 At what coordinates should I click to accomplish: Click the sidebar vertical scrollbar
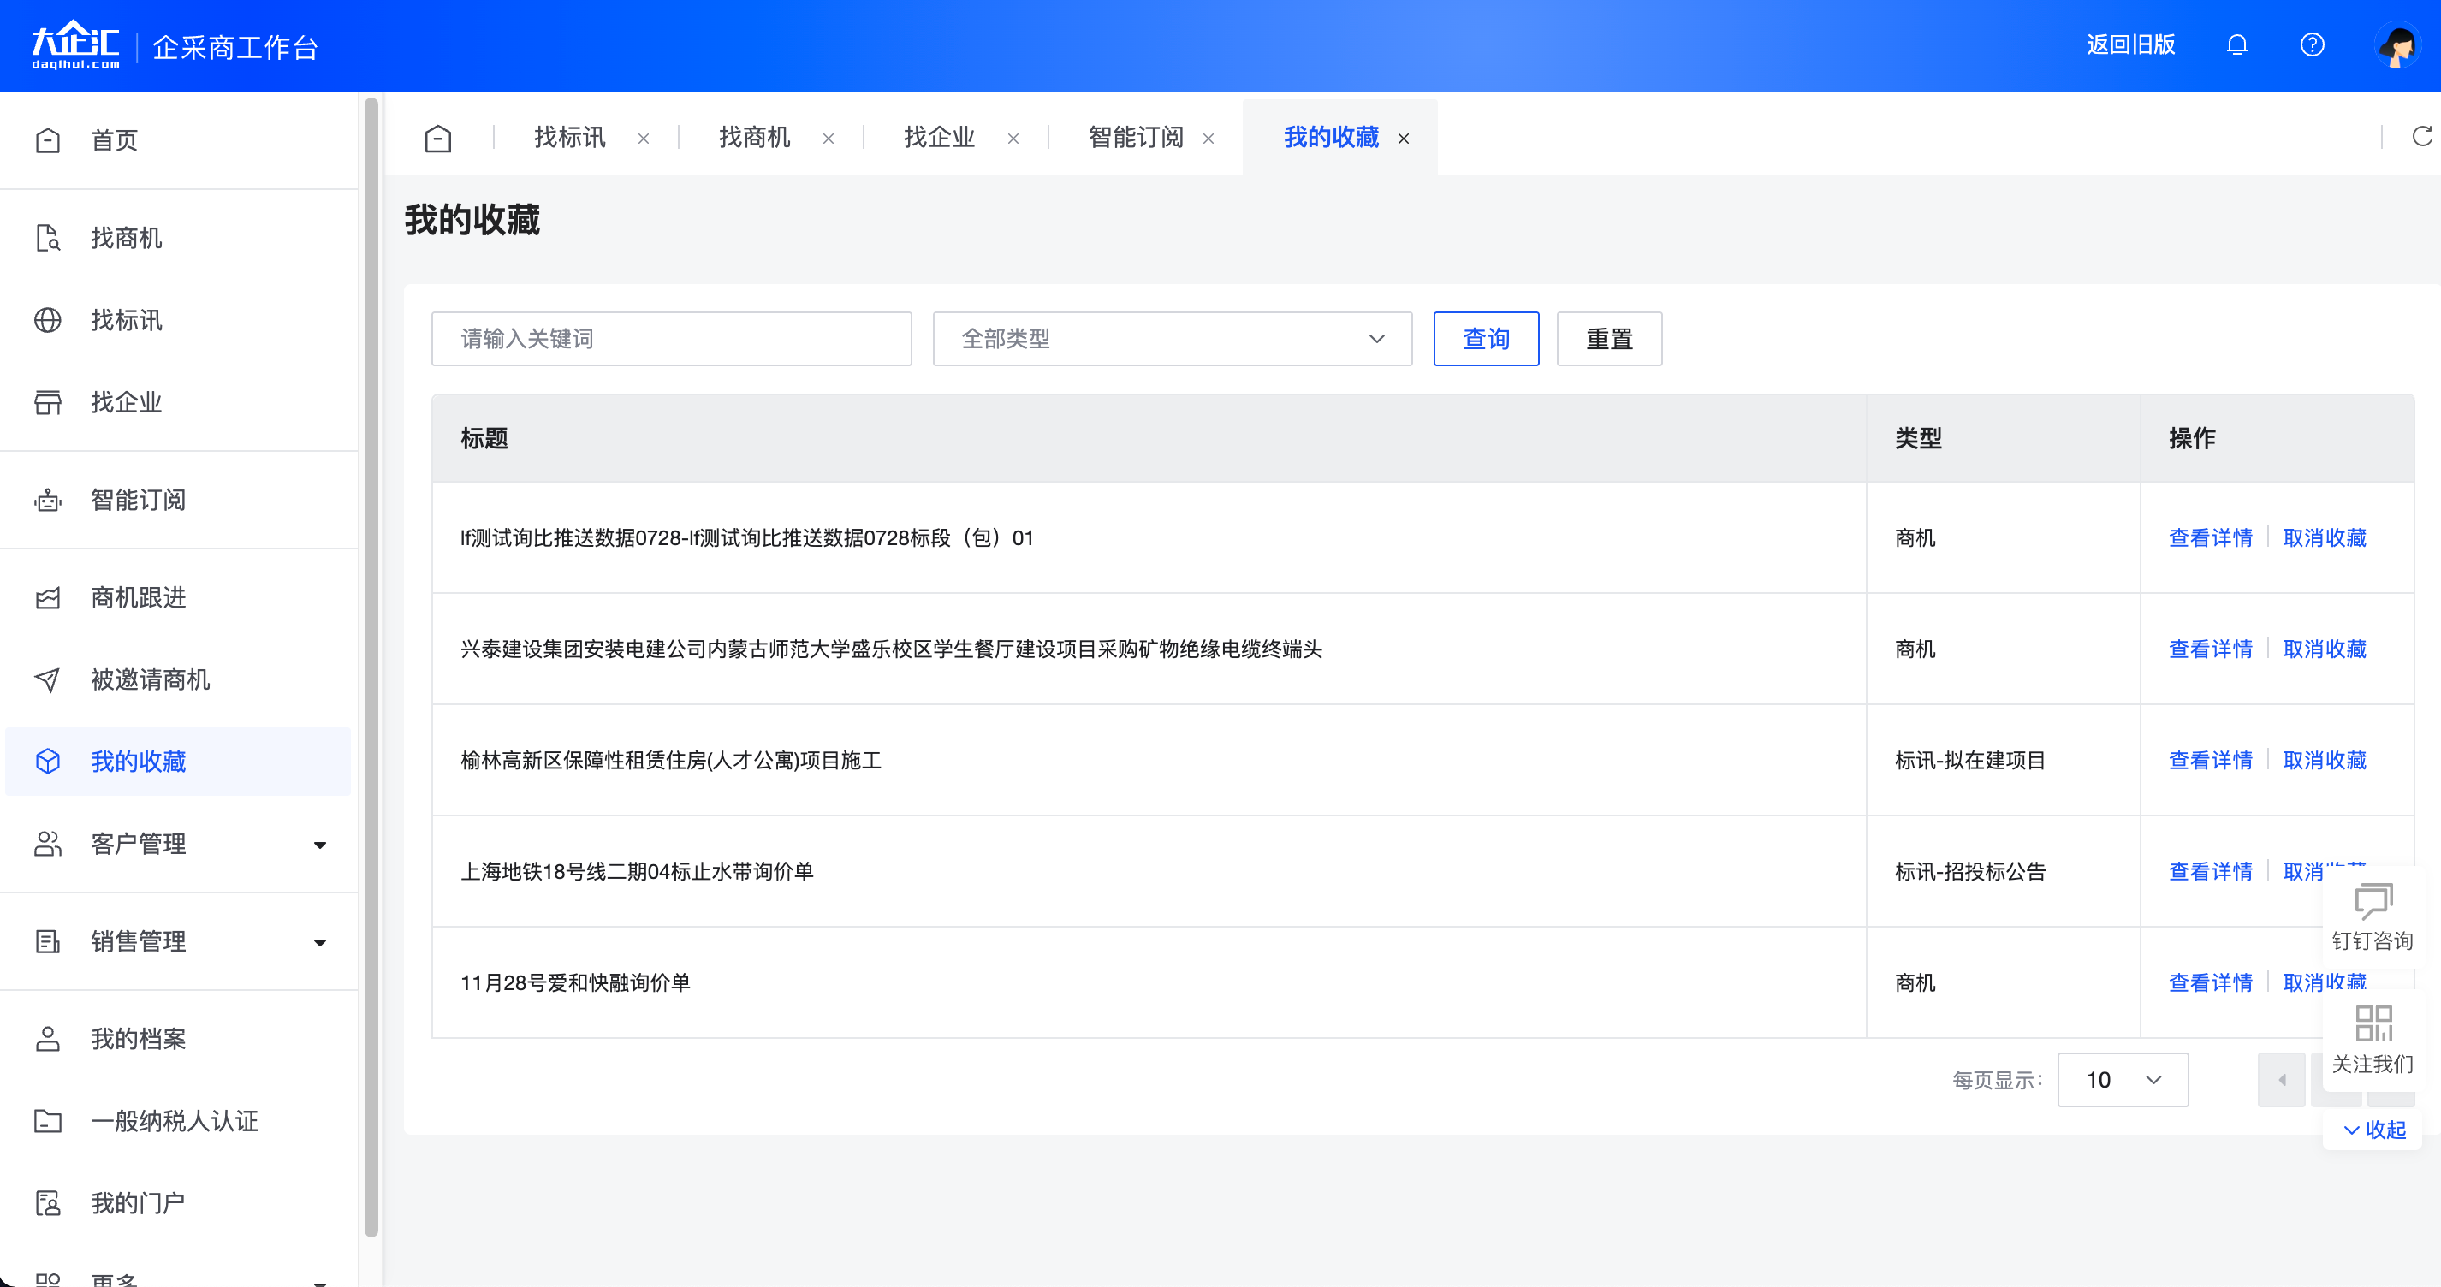pyautogui.click(x=371, y=663)
